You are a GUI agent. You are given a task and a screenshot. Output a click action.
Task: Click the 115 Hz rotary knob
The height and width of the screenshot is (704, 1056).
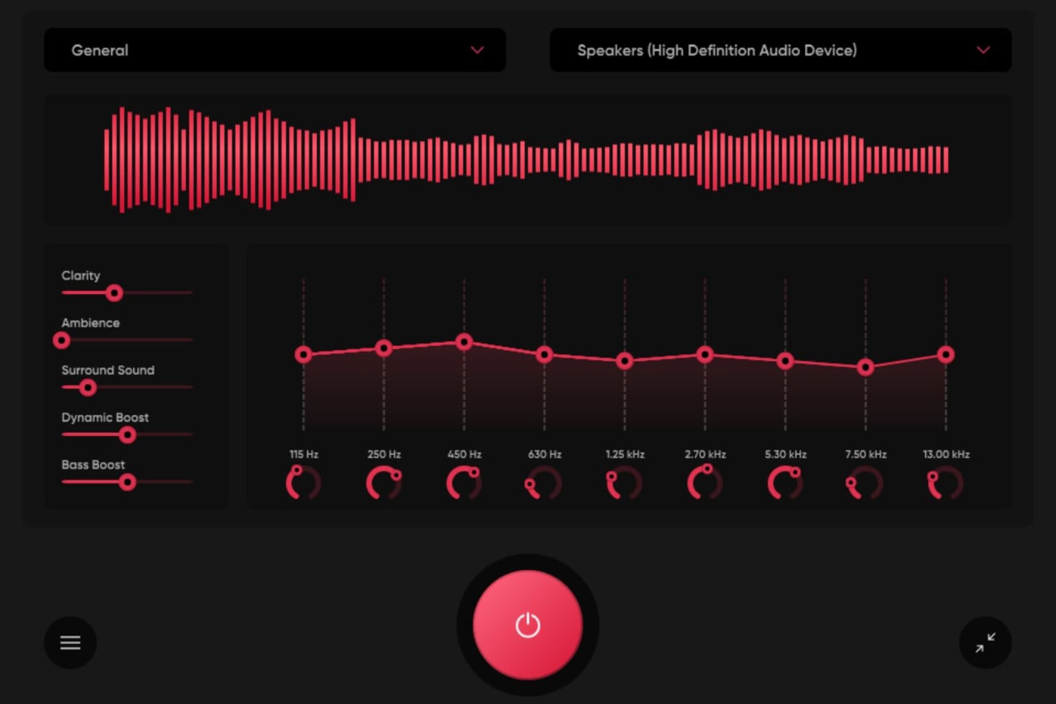(303, 483)
